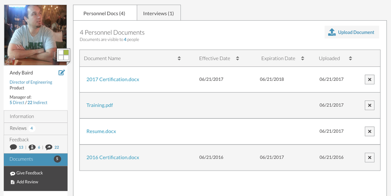Open 2017 Certification.docx link
The height and width of the screenshot is (196, 391).
tap(113, 79)
